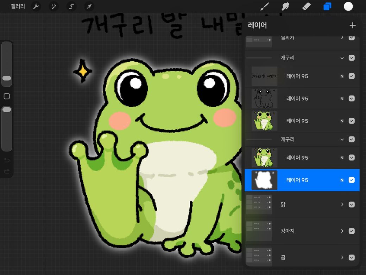366x275 pixels.
Task: Open the white color swatch
Action: [x=348, y=6]
